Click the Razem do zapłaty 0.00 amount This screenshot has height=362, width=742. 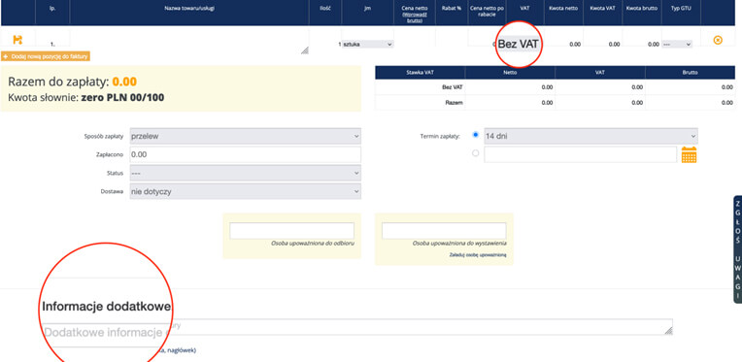point(124,82)
